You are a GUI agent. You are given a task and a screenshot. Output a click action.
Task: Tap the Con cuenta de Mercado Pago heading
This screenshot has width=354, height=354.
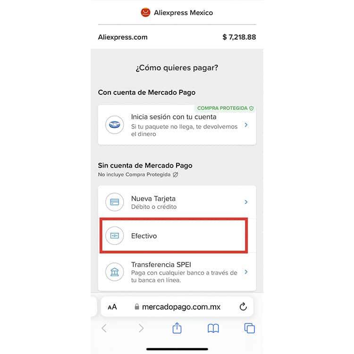click(x=146, y=93)
